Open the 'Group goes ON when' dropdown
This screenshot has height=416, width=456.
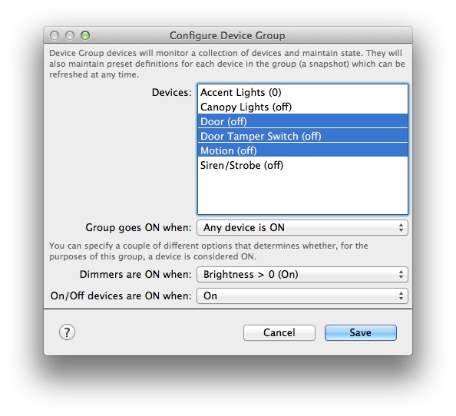pos(302,227)
